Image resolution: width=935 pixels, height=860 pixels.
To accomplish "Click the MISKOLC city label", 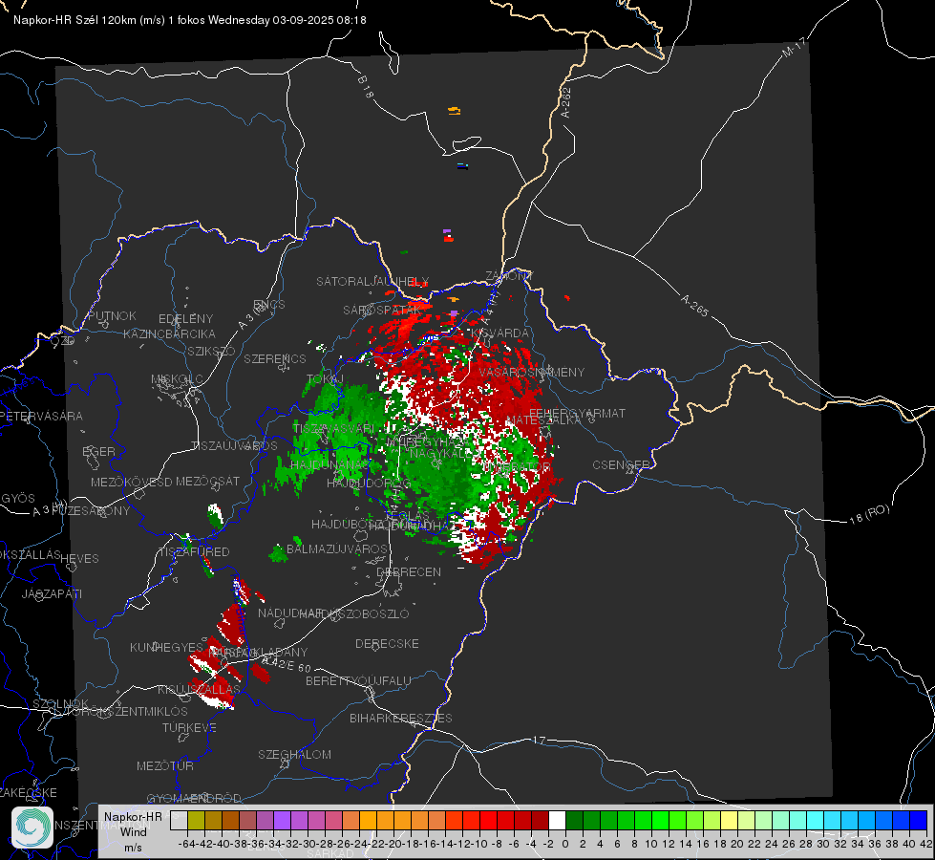I will pos(177,379).
